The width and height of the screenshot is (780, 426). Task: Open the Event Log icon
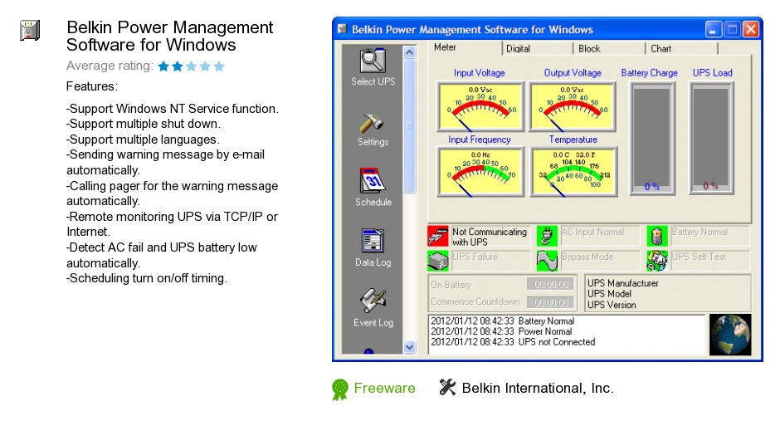373,301
